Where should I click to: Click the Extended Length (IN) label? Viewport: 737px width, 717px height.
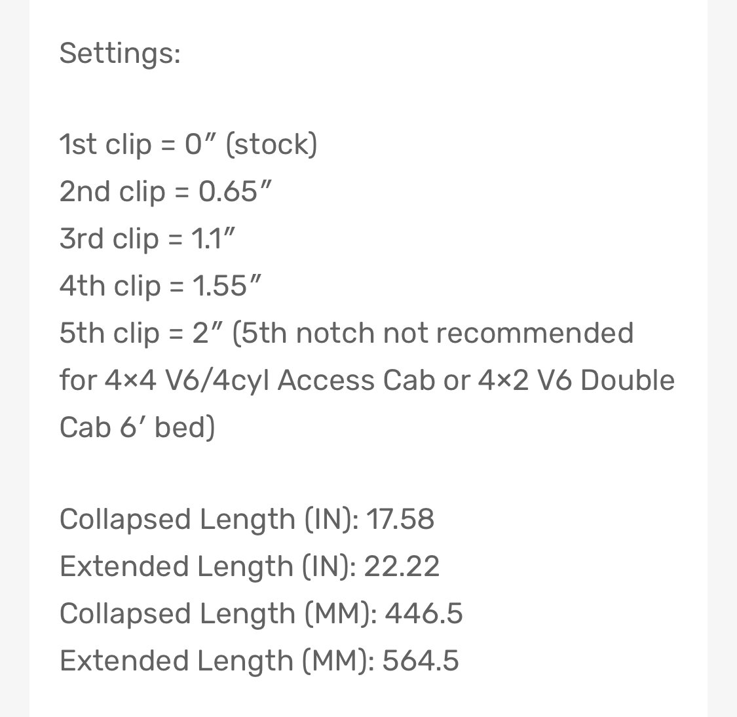pyautogui.click(x=208, y=567)
